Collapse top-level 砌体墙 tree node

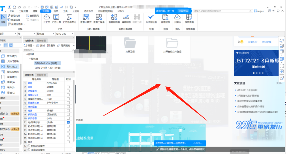tap(26, 54)
